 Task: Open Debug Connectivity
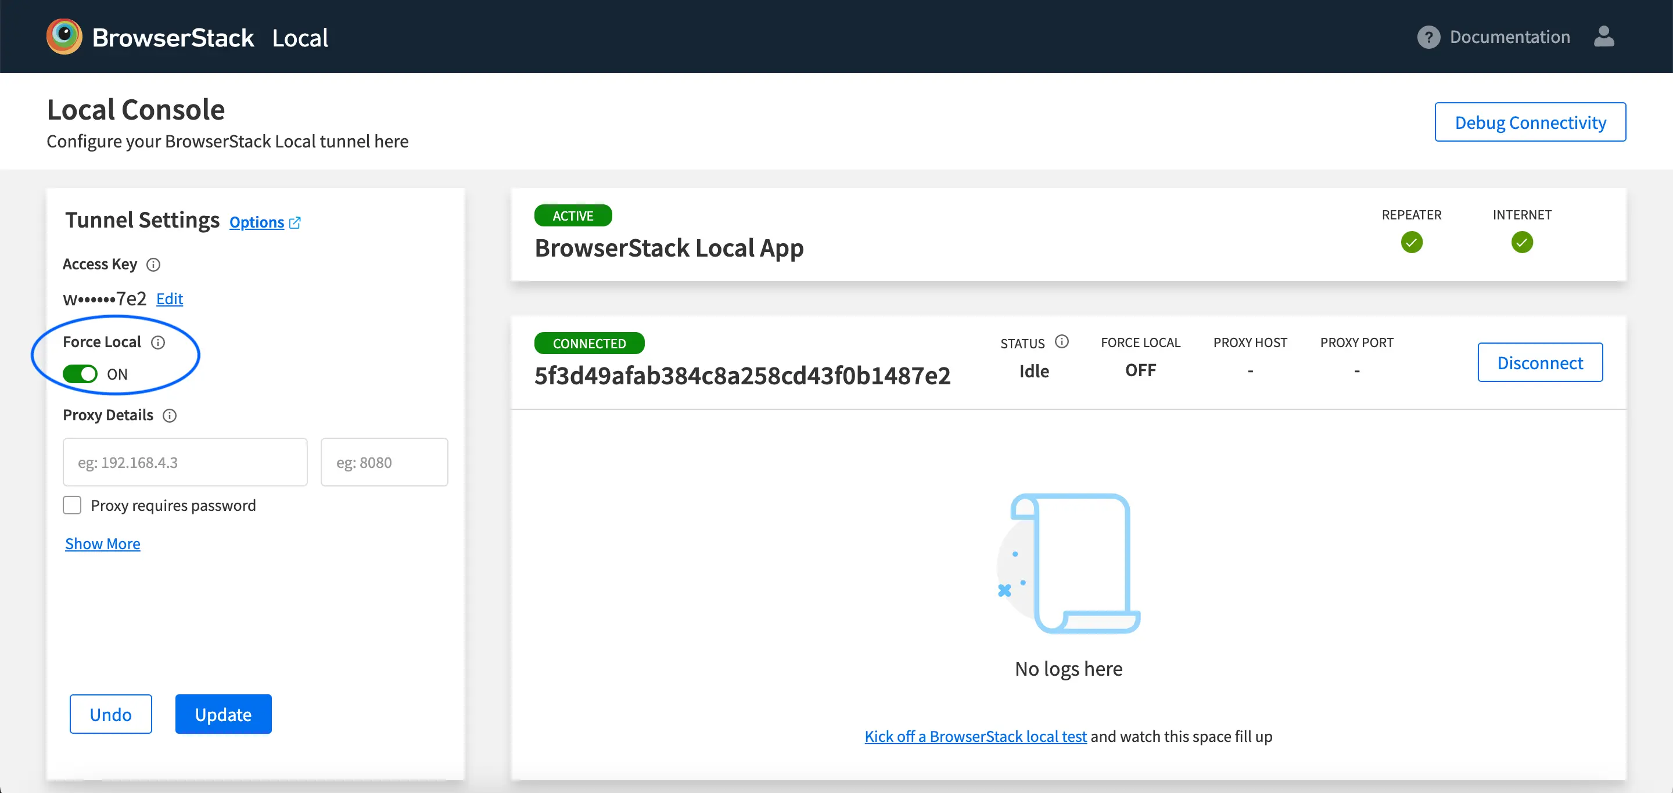click(1530, 122)
